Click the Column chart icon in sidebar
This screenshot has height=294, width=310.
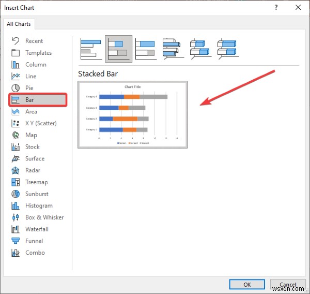tap(16, 65)
